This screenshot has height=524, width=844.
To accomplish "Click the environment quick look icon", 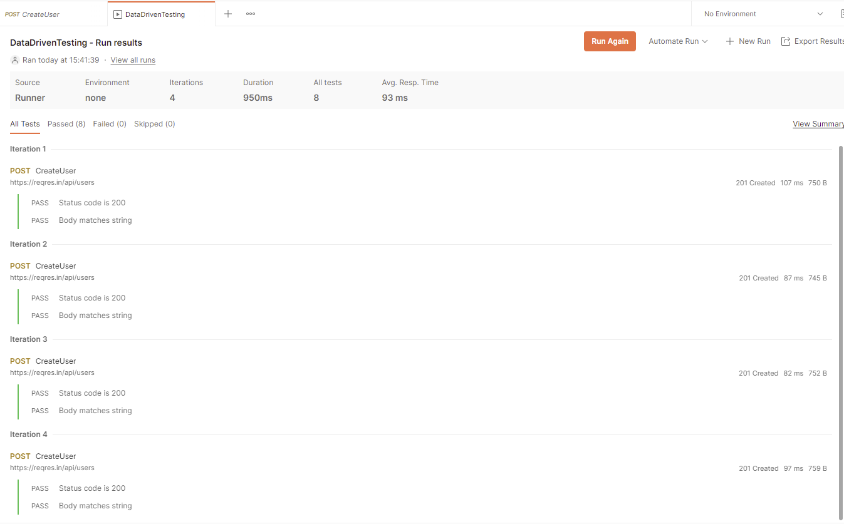I will click(841, 14).
